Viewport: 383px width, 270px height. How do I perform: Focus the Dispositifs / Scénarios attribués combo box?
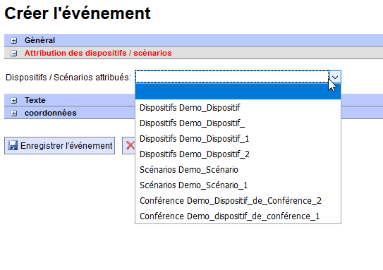[238, 77]
